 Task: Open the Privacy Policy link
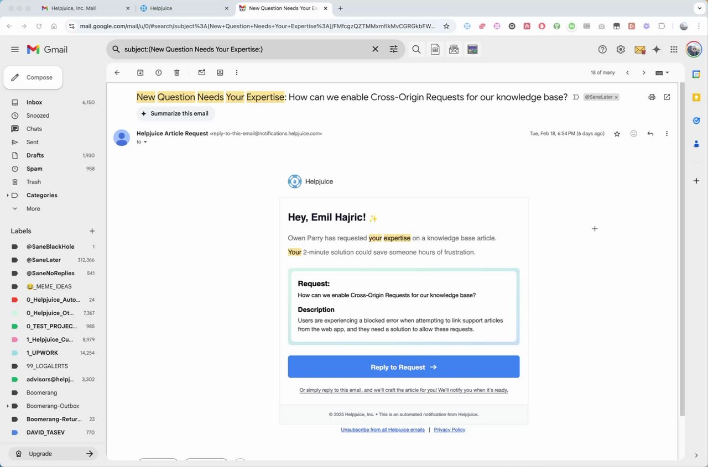coord(450,429)
